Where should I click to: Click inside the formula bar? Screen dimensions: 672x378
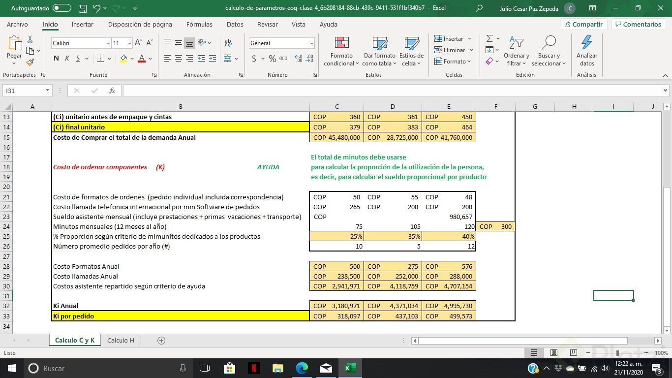click(344, 90)
